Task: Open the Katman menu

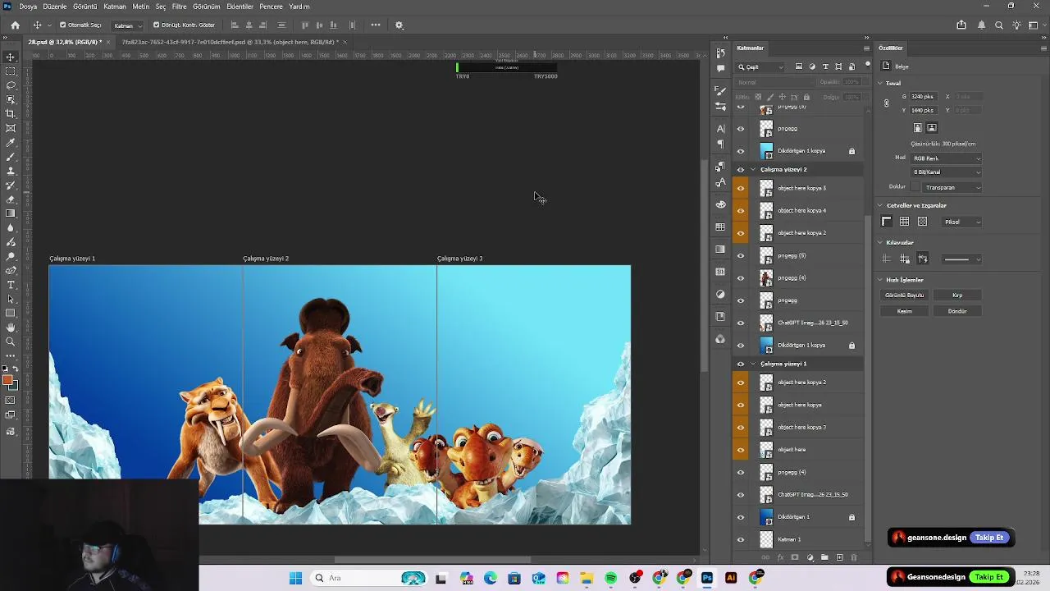Action: (115, 7)
